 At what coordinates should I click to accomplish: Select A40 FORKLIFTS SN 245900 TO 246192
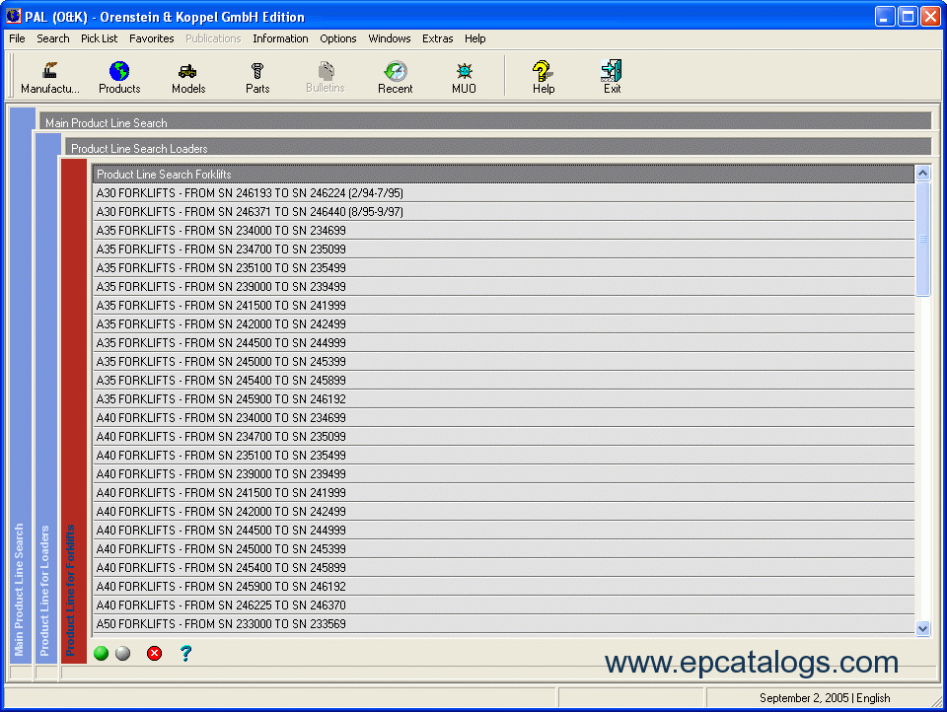pos(503,587)
